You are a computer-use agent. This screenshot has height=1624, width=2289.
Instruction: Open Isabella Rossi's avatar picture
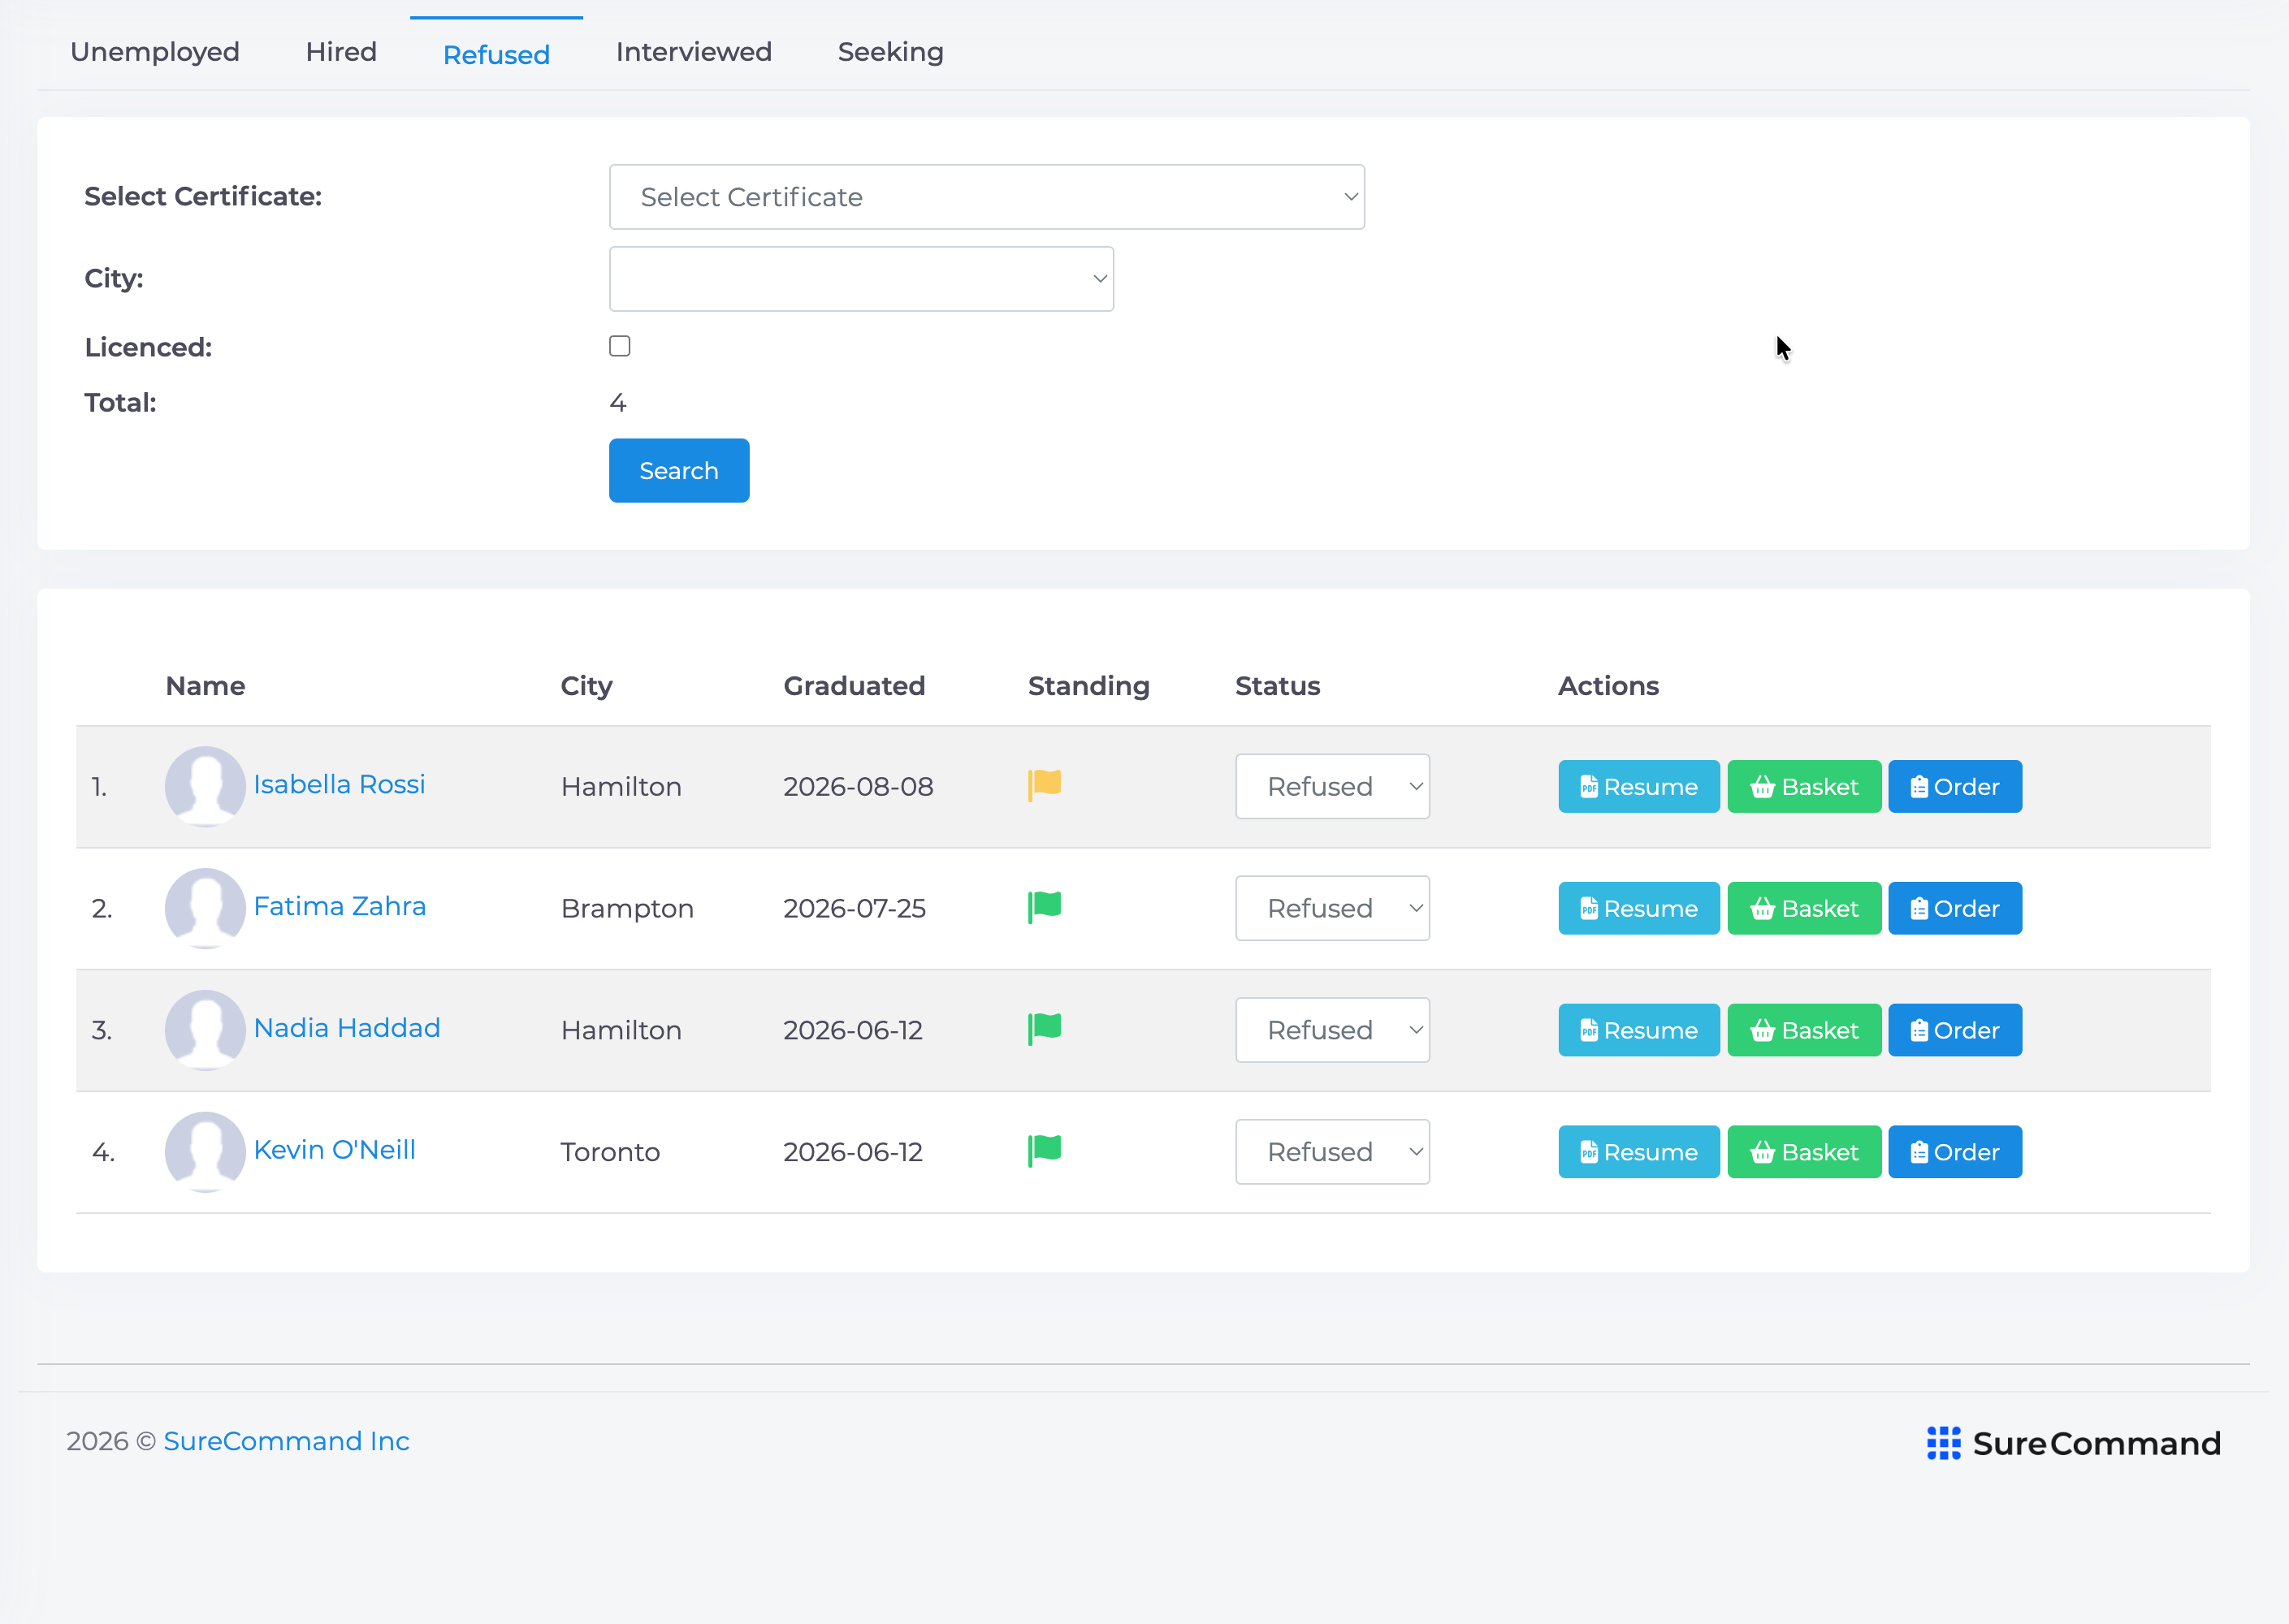205,786
